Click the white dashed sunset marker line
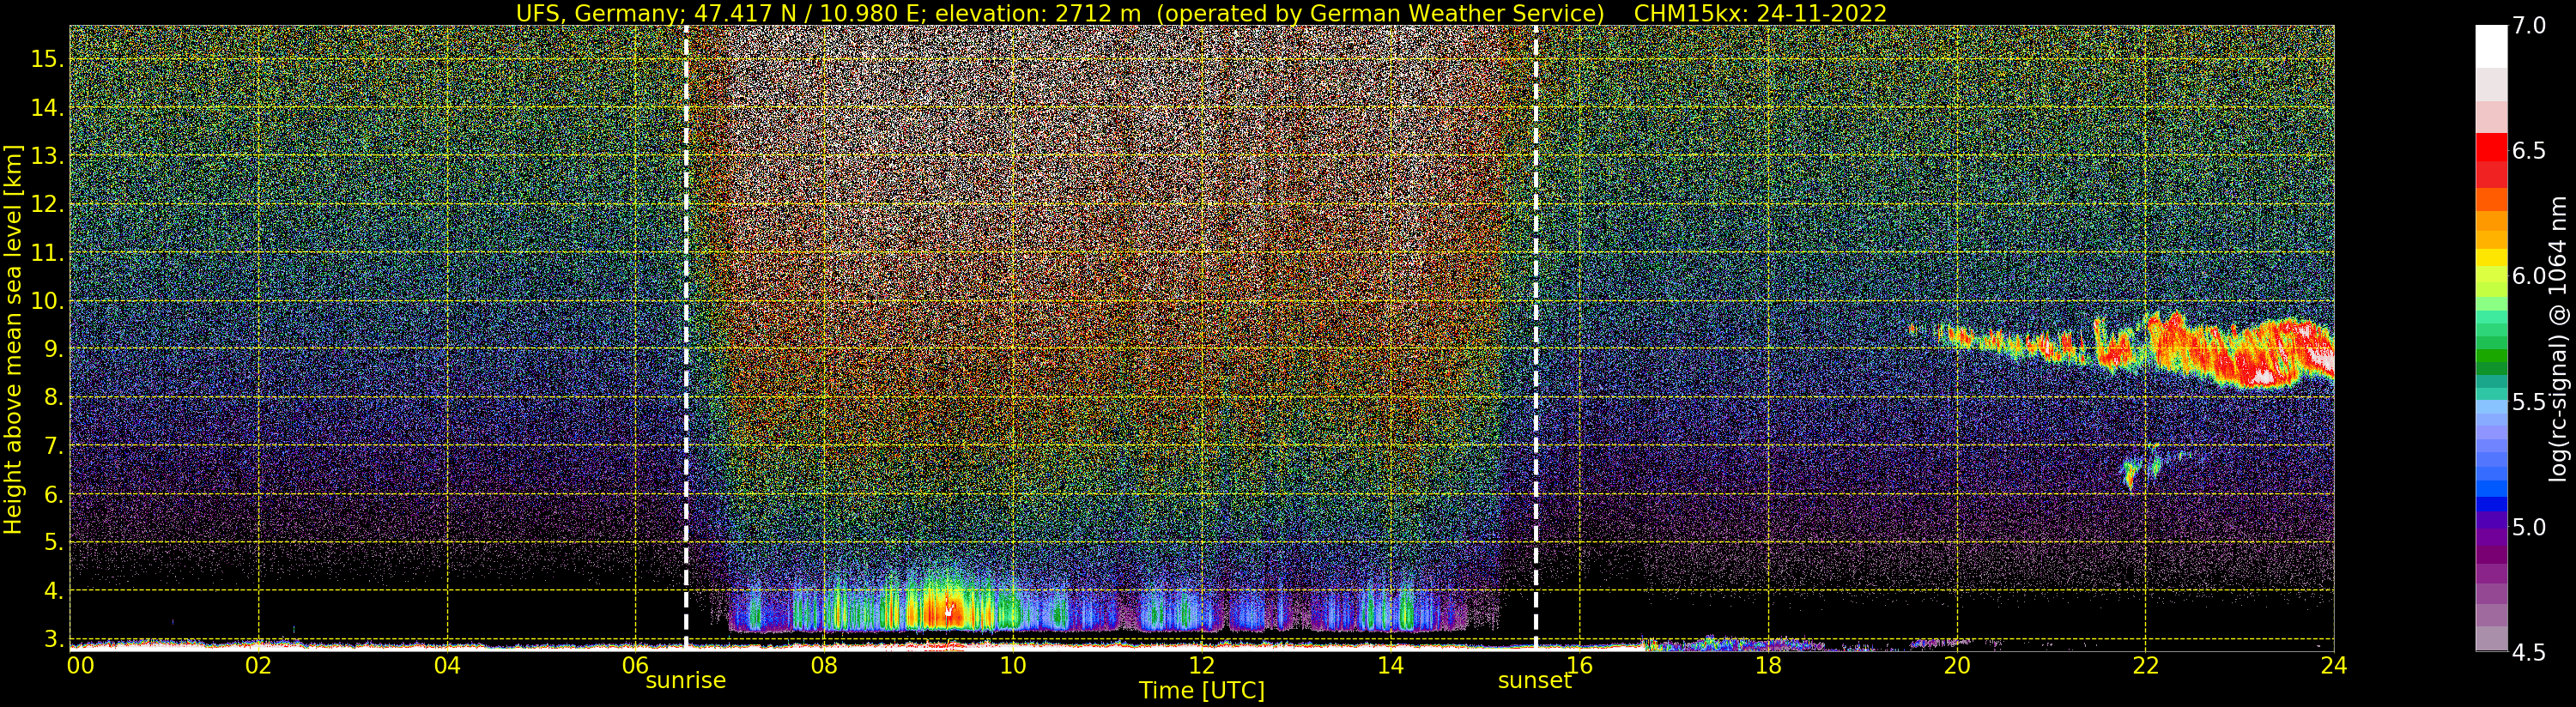The height and width of the screenshot is (707, 2576). (x=1536, y=337)
